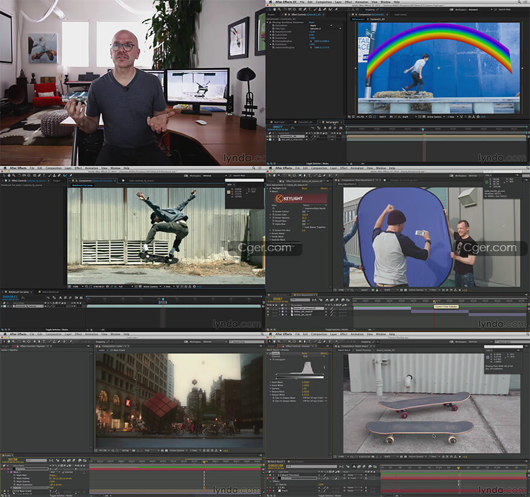Click the Despill Bias colour swatch in Keylight

point(304,220)
